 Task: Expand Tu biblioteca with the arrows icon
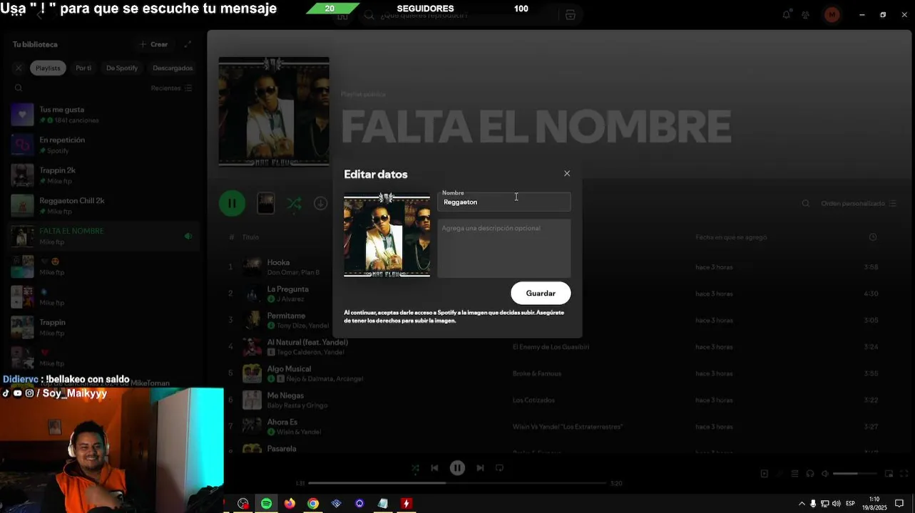click(x=188, y=44)
